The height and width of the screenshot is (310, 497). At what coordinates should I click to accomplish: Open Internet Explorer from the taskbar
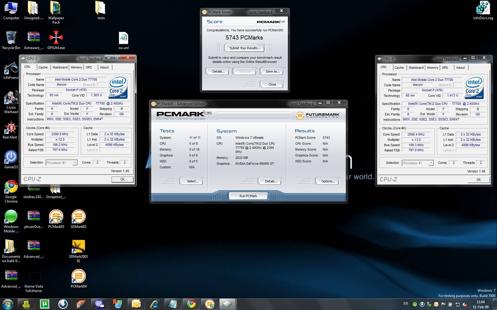[154, 304]
